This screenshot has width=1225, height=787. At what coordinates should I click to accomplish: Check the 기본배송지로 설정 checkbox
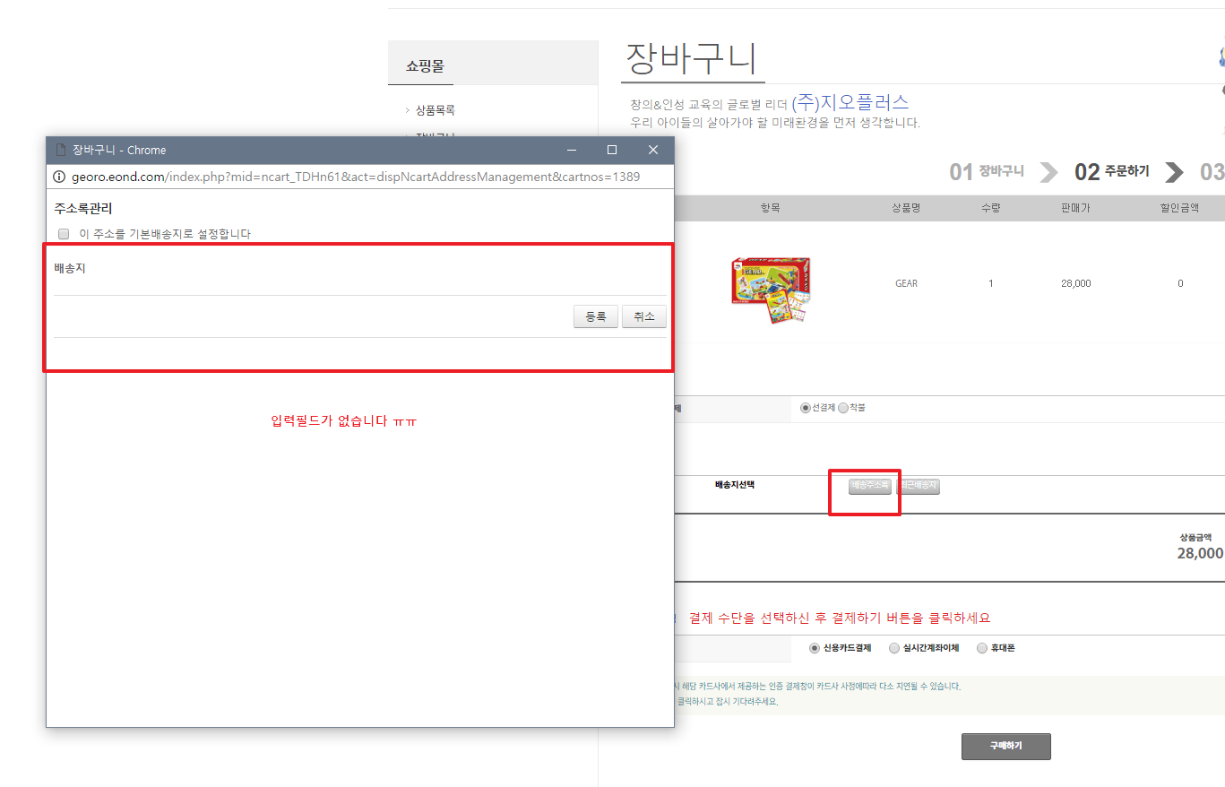[64, 234]
